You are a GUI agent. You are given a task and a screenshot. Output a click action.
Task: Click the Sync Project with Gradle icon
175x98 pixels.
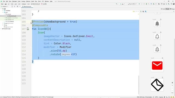[x=164, y=4]
